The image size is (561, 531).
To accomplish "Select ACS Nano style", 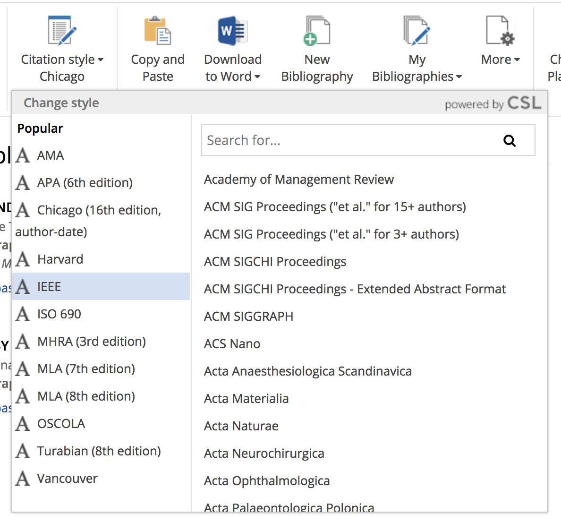I will tap(232, 344).
